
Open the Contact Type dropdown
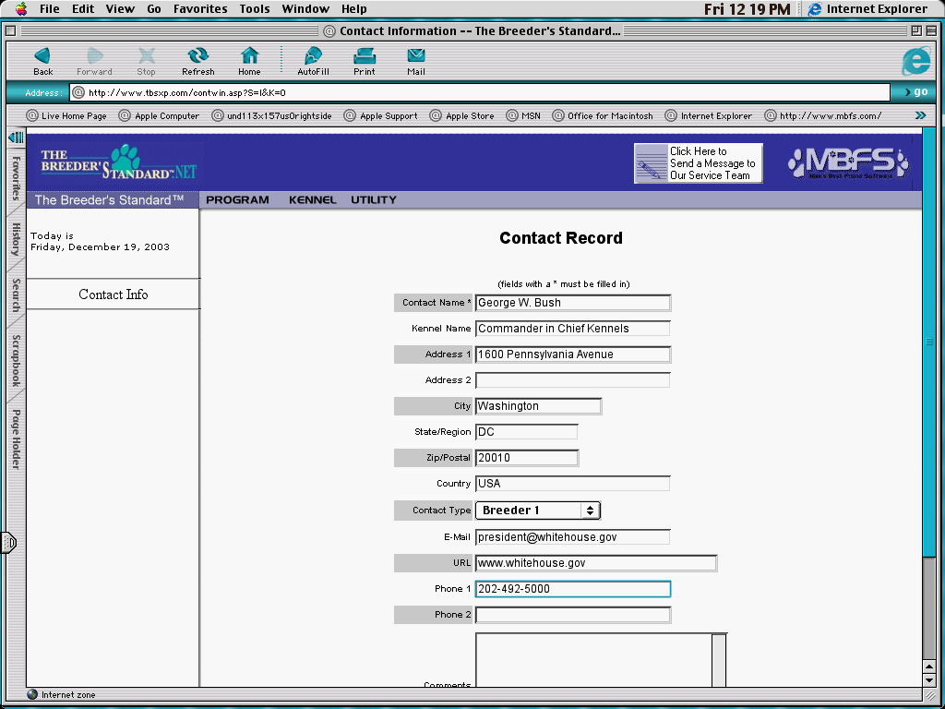[538, 511]
